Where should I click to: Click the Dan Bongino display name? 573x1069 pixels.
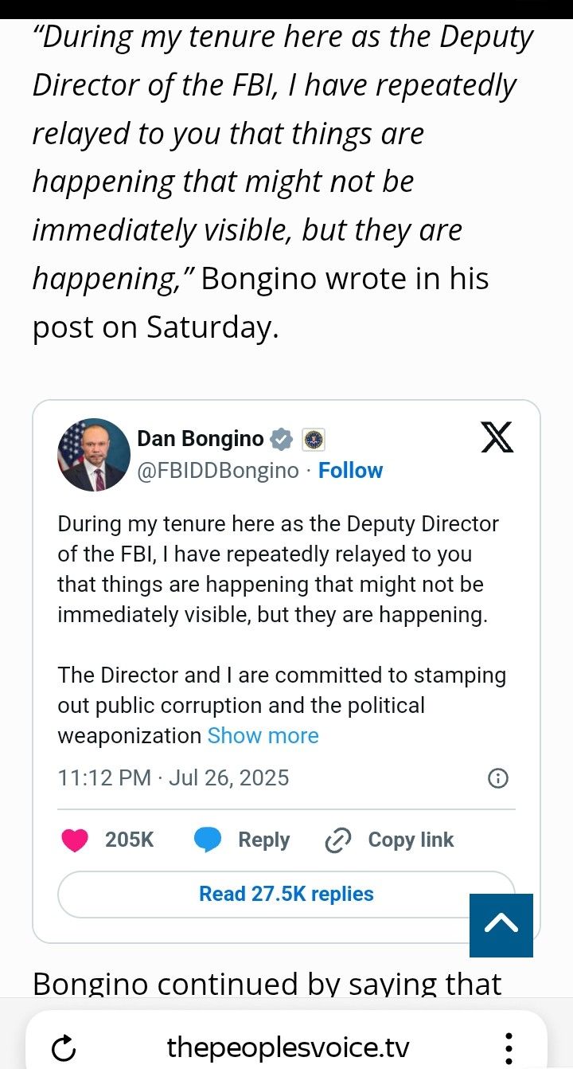tap(201, 438)
